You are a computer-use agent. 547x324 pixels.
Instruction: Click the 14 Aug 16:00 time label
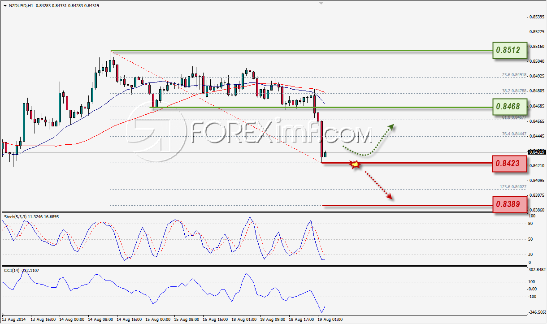pyautogui.click(x=130, y=320)
